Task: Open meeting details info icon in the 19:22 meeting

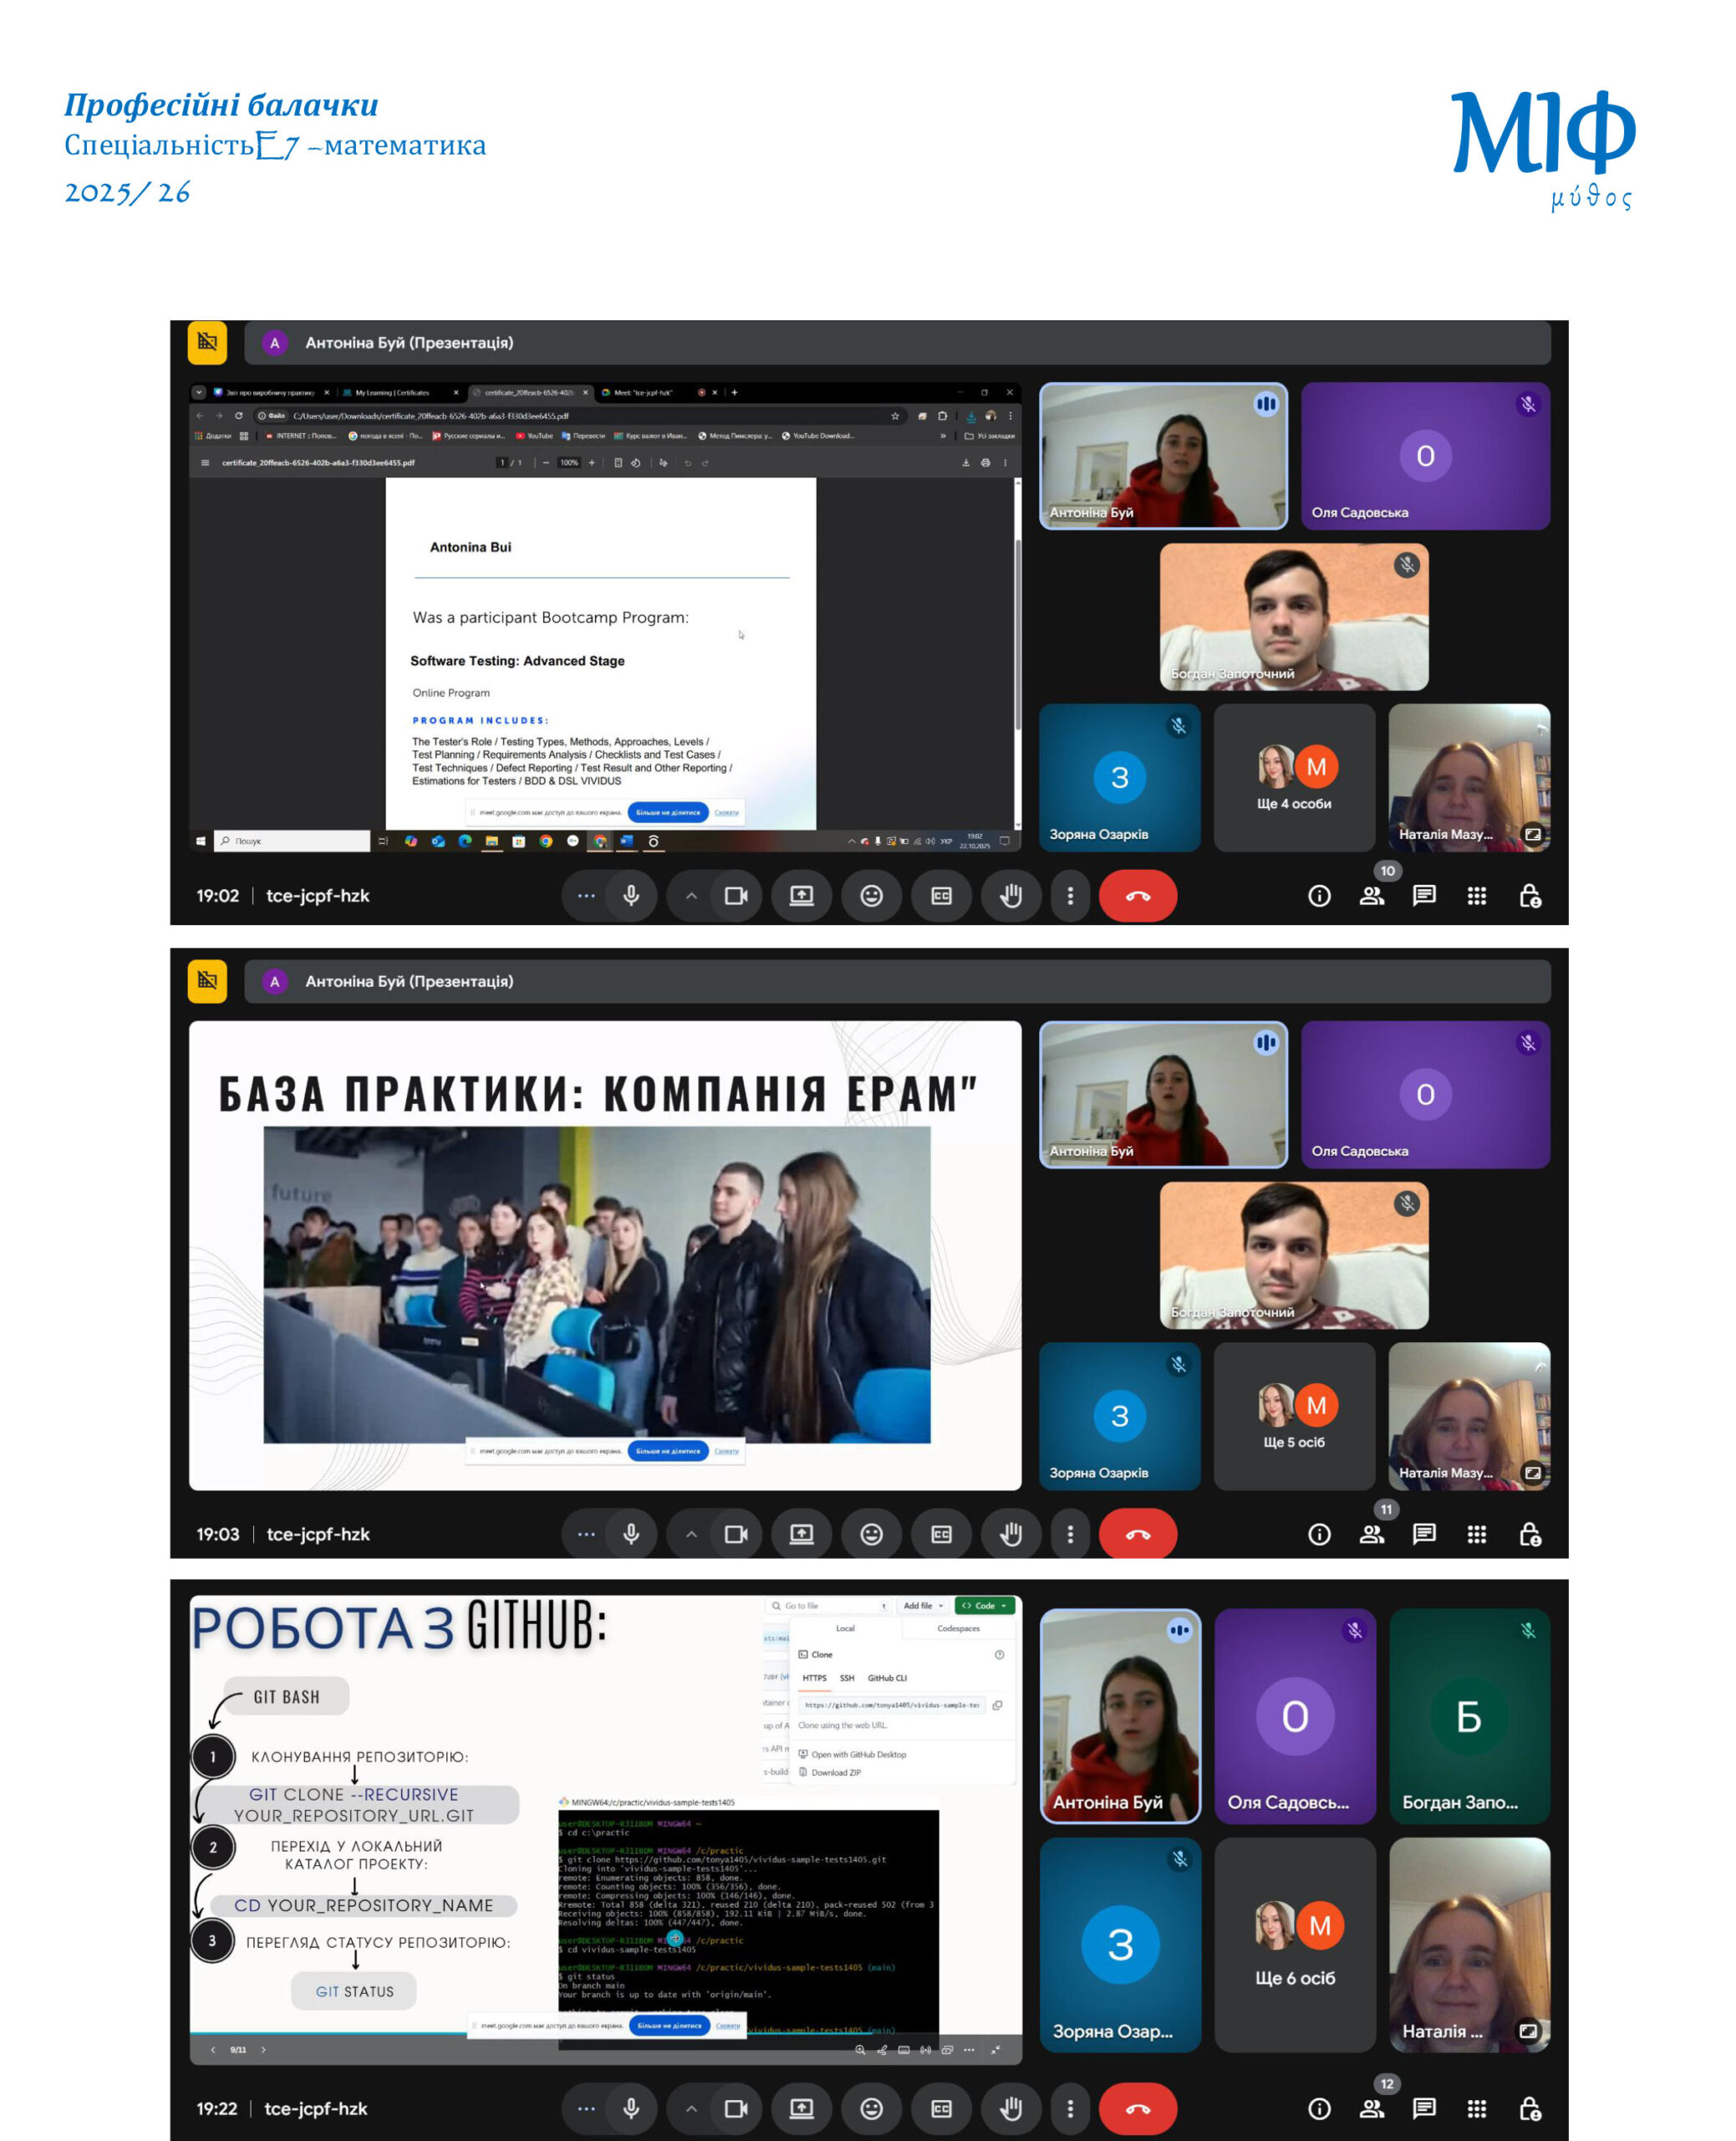Action: tap(1319, 2108)
